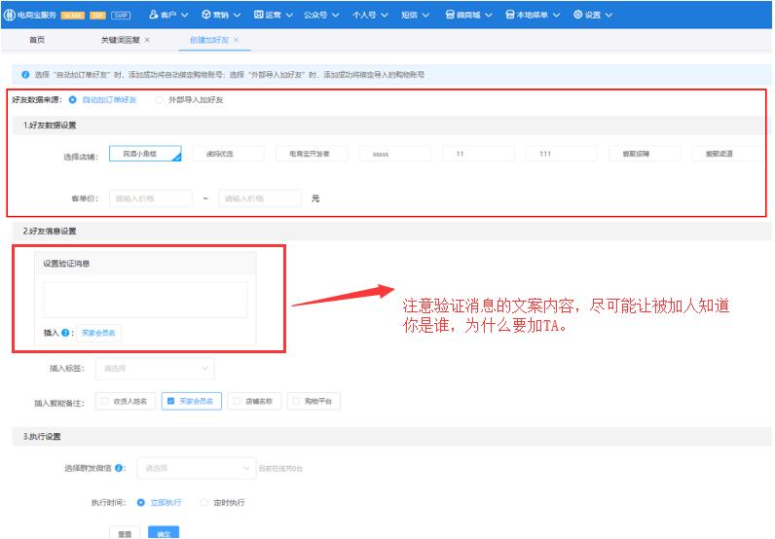This screenshot has width=775, height=539.
Task: Select 立即执行 execution time
Action: (141, 502)
